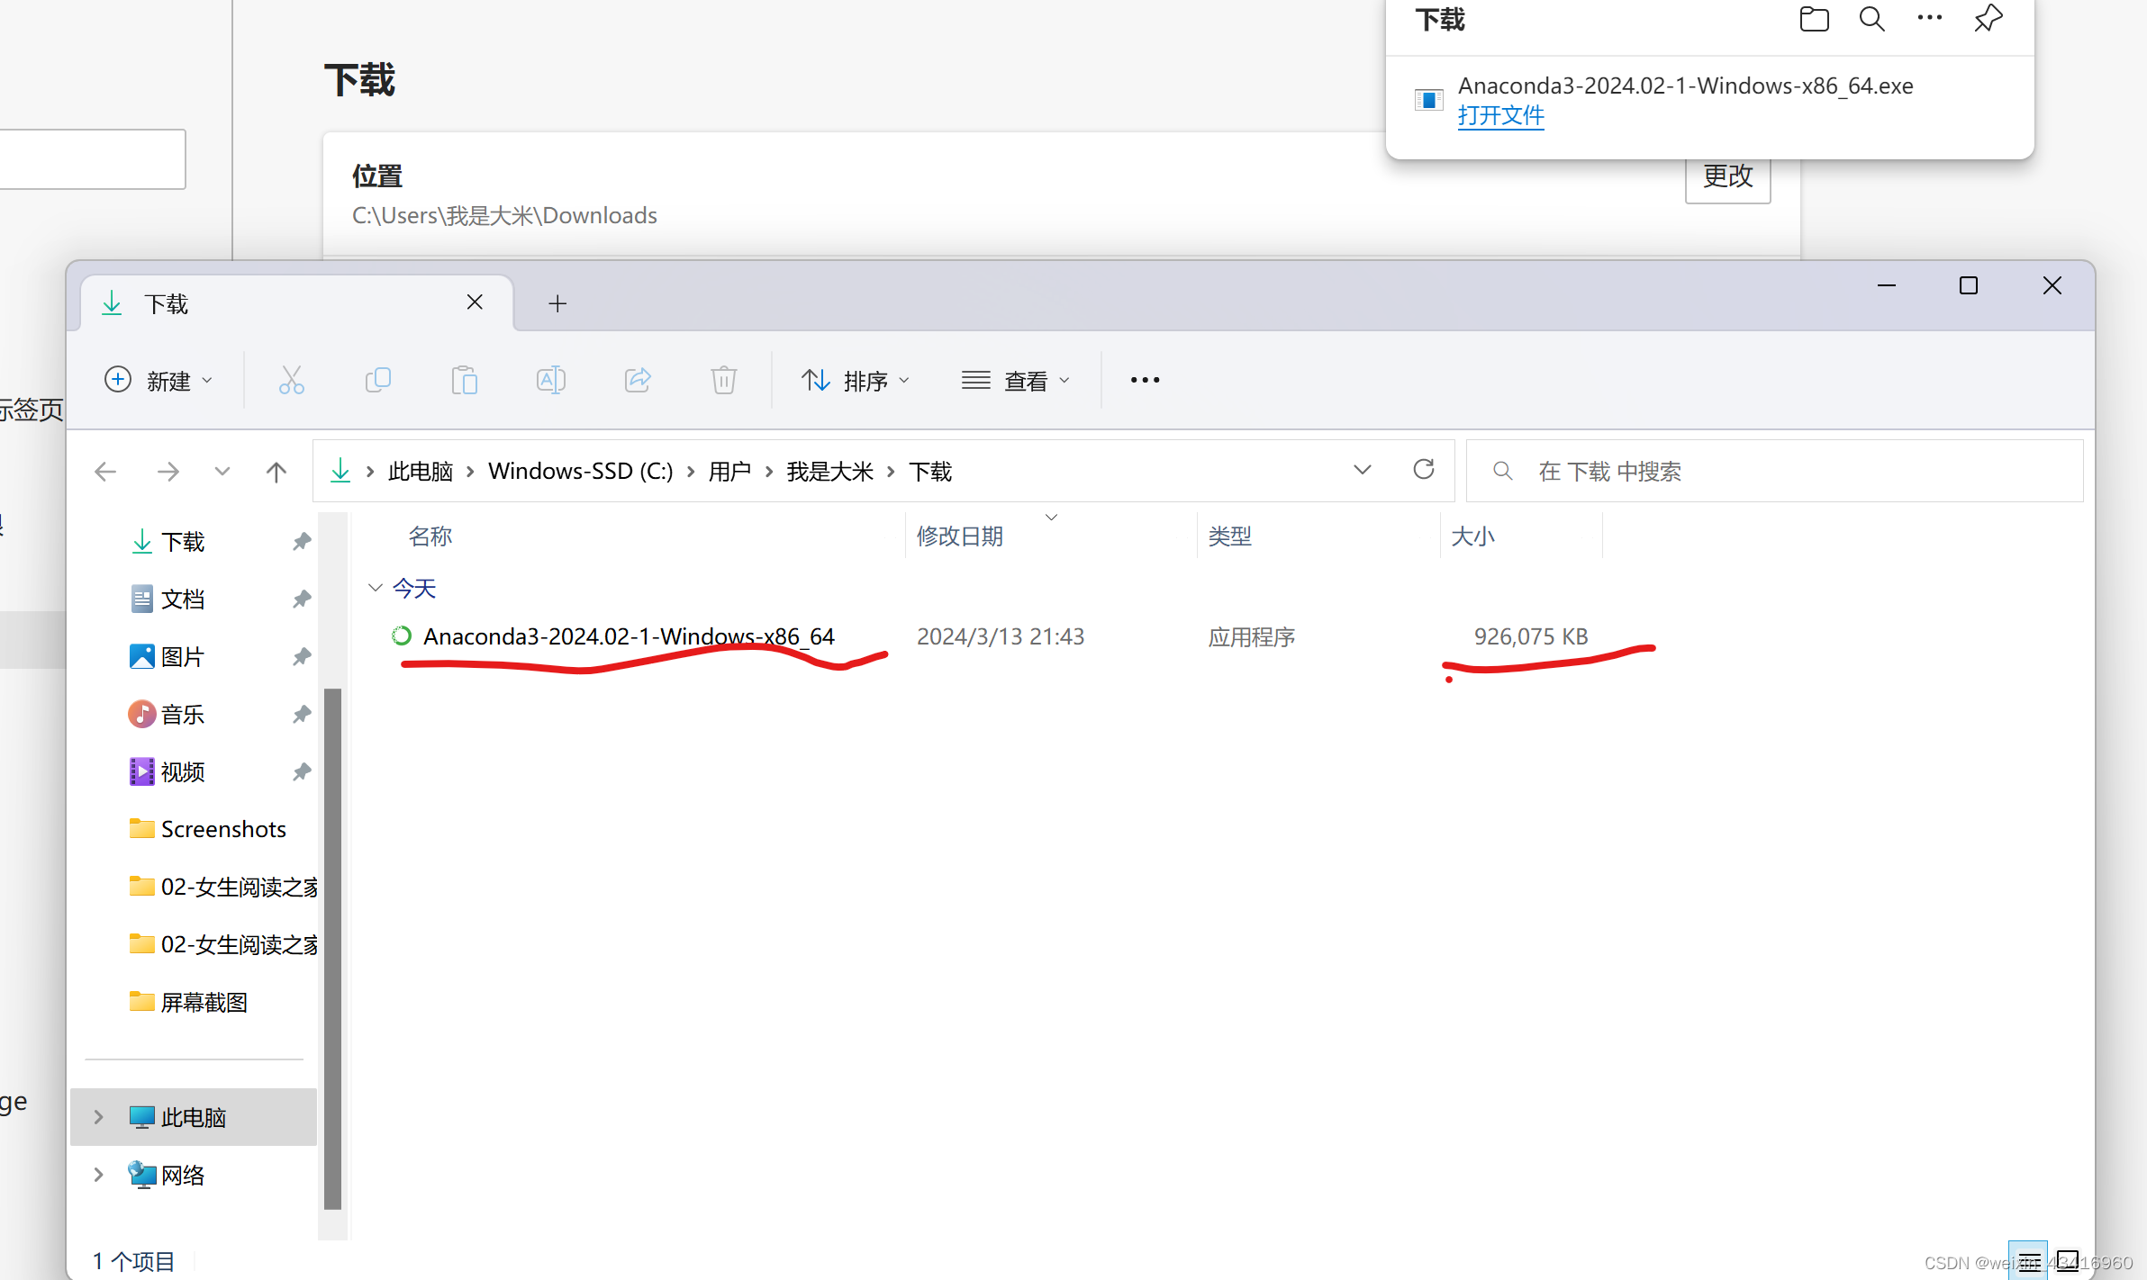The height and width of the screenshot is (1280, 2147).
Task: Open downloads folder icon in browser popup
Action: (x=1814, y=19)
